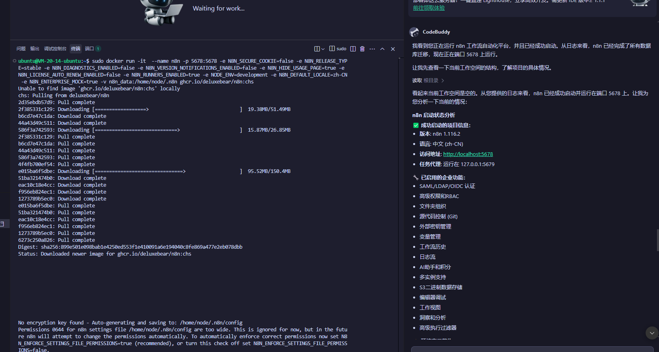Click the chat panel vertical scrollbar
Viewport: 659px width, 352px height.
pyautogui.click(x=657, y=240)
